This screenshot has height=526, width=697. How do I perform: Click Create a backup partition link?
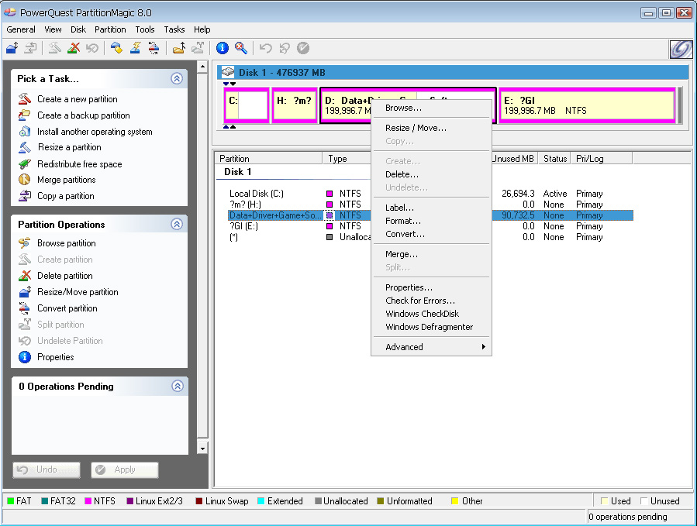pyautogui.click(x=84, y=115)
